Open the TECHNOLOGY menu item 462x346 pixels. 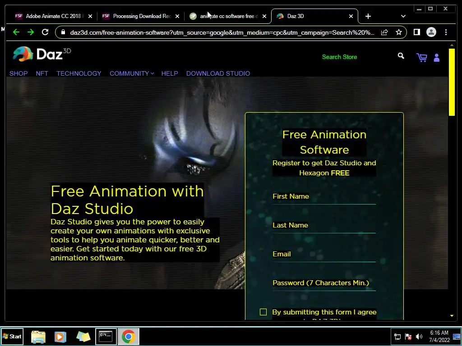79,73
